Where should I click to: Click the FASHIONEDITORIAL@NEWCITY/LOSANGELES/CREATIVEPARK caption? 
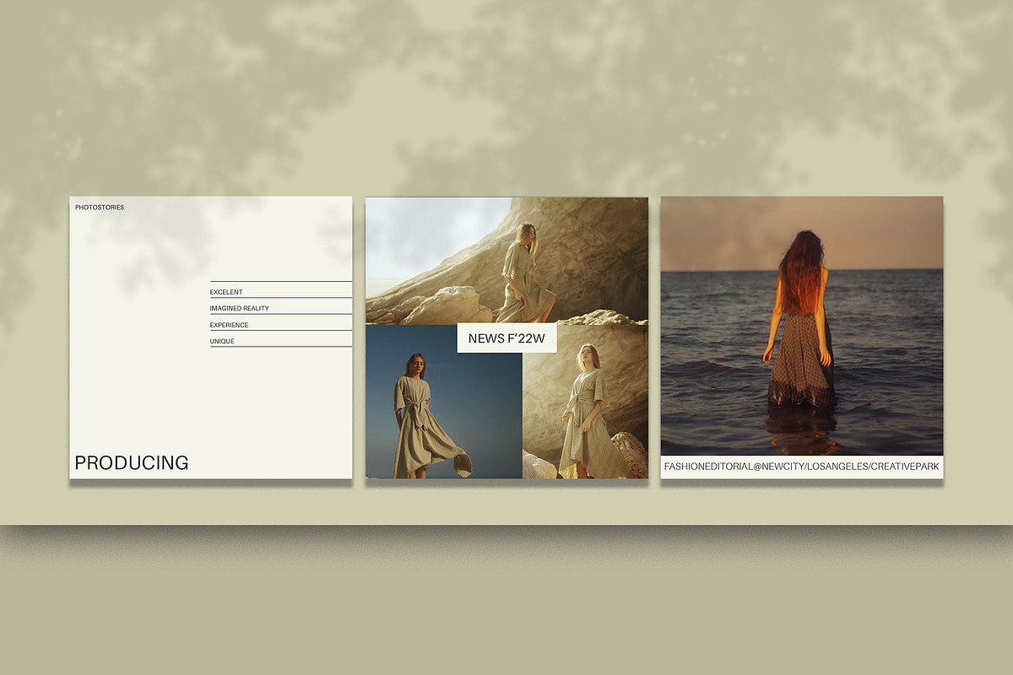click(x=802, y=467)
